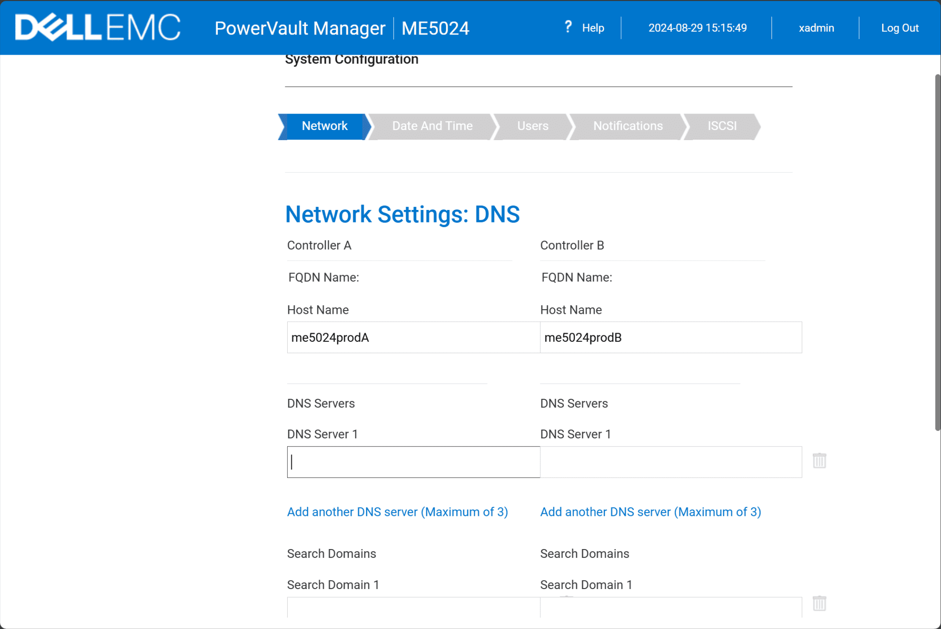The height and width of the screenshot is (629, 941).
Task: Add another DNS server for Controller B
Action: click(650, 512)
